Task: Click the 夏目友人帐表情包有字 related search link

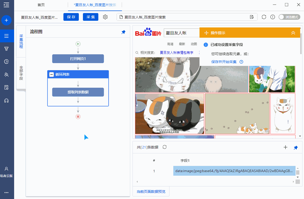Action: click(x=176, y=53)
